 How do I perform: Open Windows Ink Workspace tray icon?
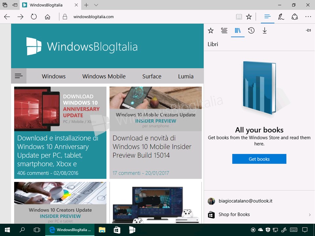tap(283, 230)
